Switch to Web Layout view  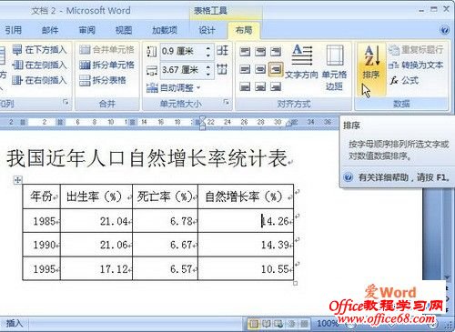tap(278, 324)
